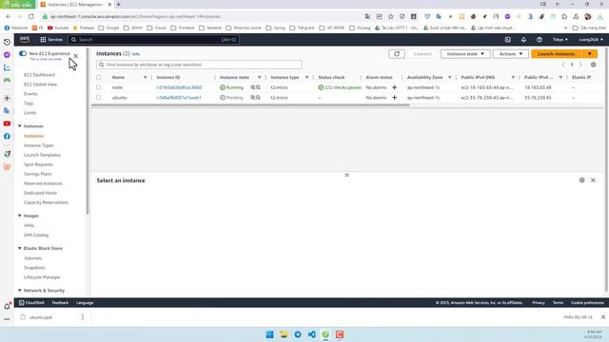Go to EC2 Dashboard
Image resolution: width=609 pixels, height=342 pixels.
39,75
